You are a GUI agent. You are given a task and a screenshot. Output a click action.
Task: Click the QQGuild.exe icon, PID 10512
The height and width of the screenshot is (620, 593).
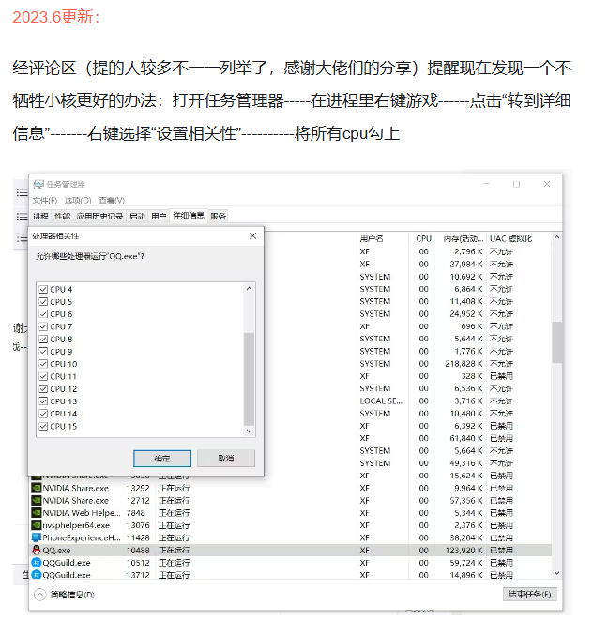coord(37,563)
